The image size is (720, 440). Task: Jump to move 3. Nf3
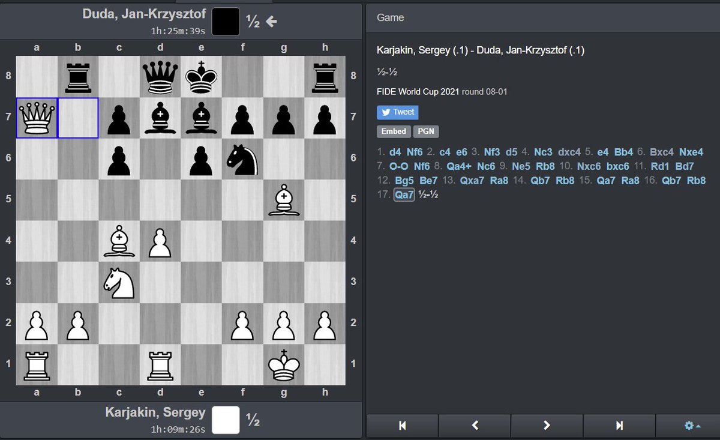493,152
